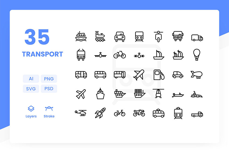Click the motorcycle icon in bottom row
Viewport: 229px width, 153px height.
pos(139,113)
